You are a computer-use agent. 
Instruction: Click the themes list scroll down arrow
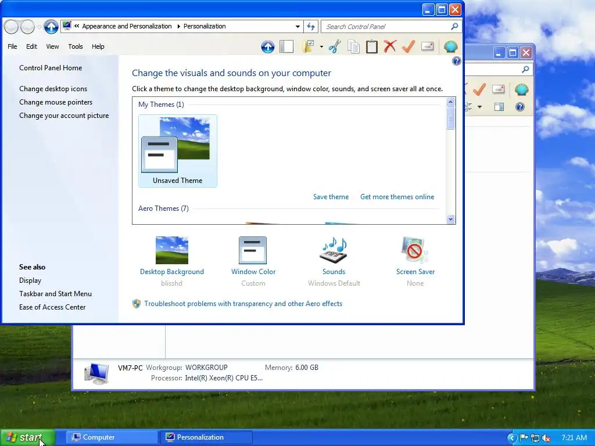click(450, 219)
